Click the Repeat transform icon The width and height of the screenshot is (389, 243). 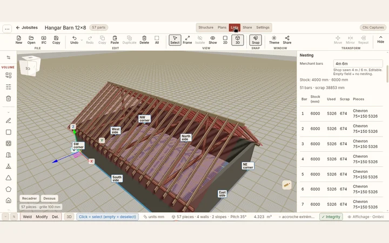[x=363, y=40]
